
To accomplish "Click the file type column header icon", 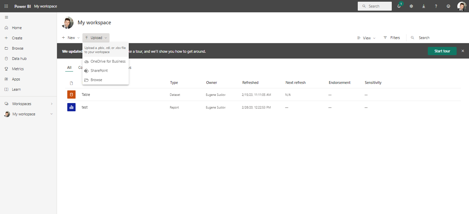I will pos(71,83).
